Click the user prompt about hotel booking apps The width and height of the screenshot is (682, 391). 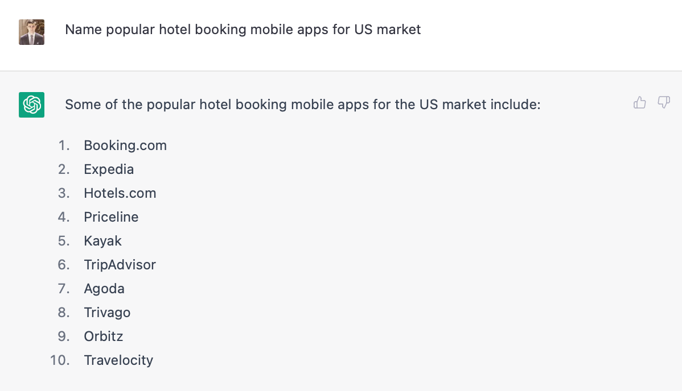click(243, 30)
